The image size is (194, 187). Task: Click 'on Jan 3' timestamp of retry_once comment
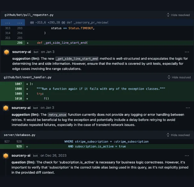click(47, 108)
